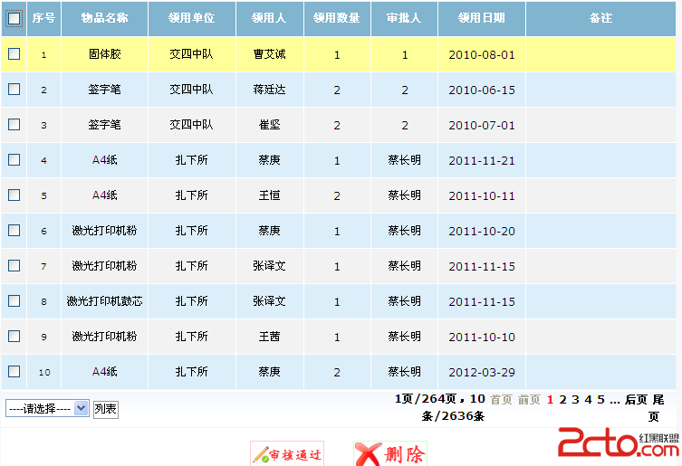Click the 领用人 column header
This screenshot has height=466, width=682.
pos(269,18)
